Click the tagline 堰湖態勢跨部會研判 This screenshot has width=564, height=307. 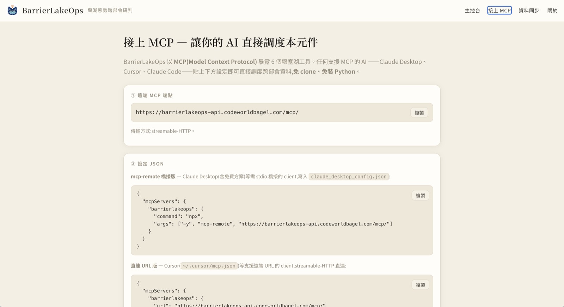(x=110, y=11)
